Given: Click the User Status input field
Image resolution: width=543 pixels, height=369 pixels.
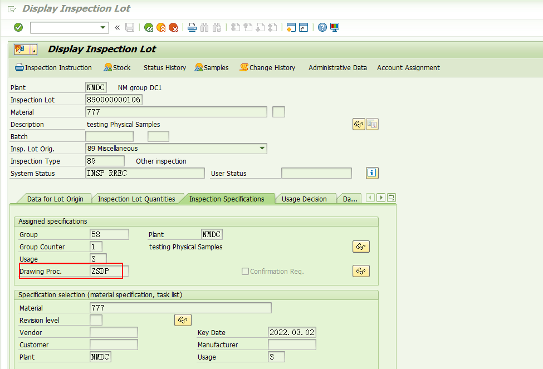Looking at the screenshot, I should coord(316,173).
